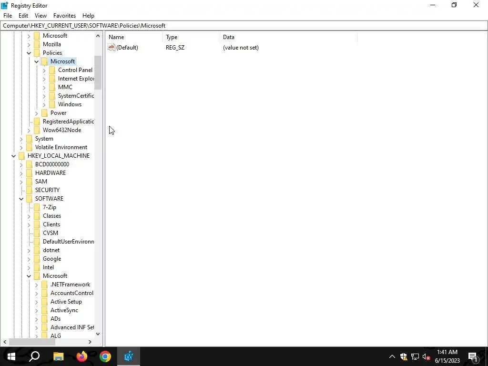Select the SAM folder icon
This screenshot has width=488, height=366.
point(30,182)
